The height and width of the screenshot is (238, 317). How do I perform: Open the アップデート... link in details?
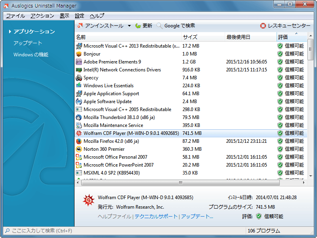click(x=197, y=217)
